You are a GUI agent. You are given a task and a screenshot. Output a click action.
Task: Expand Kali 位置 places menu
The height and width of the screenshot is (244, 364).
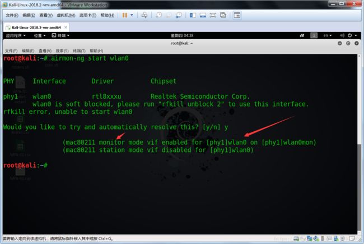tap(40, 35)
